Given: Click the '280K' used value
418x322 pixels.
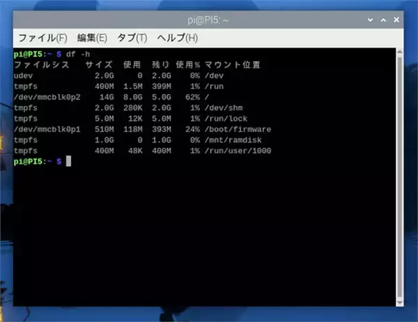Looking at the screenshot, I should 133,108.
